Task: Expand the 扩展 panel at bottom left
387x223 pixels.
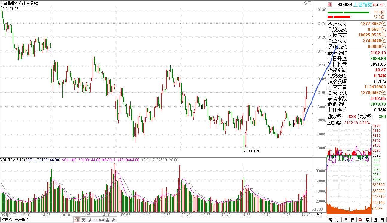Action: tap(6, 220)
